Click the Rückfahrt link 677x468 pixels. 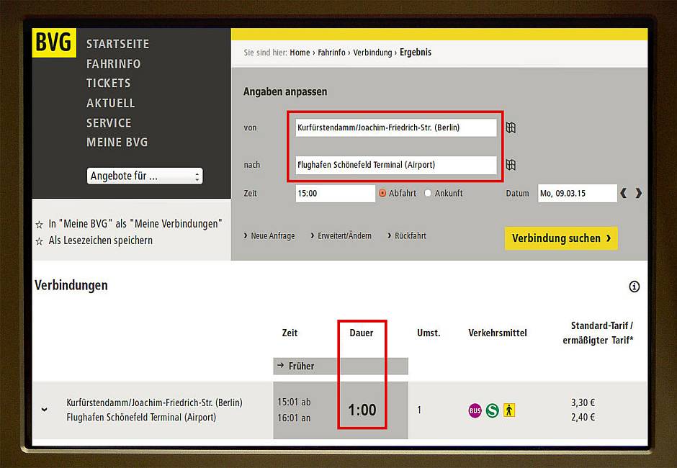tap(409, 235)
